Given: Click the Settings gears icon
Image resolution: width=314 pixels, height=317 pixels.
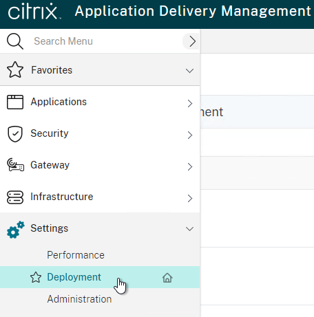Looking at the screenshot, I should click(16, 230).
